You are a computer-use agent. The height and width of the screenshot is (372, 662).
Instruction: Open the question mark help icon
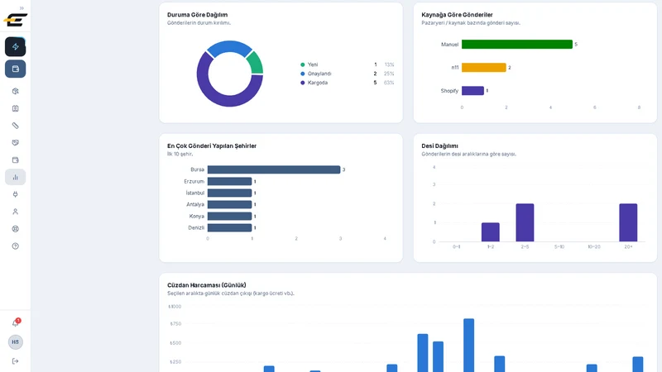[15, 246]
